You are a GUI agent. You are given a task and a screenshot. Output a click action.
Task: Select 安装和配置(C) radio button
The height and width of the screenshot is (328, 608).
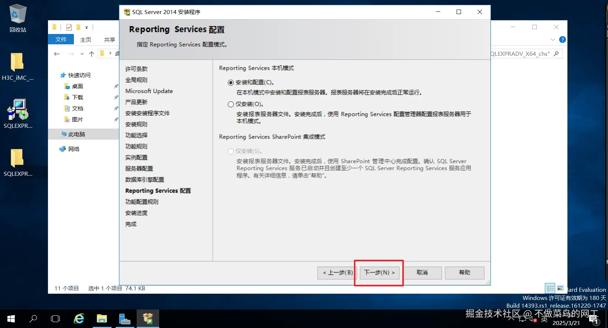[x=231, y=83]
